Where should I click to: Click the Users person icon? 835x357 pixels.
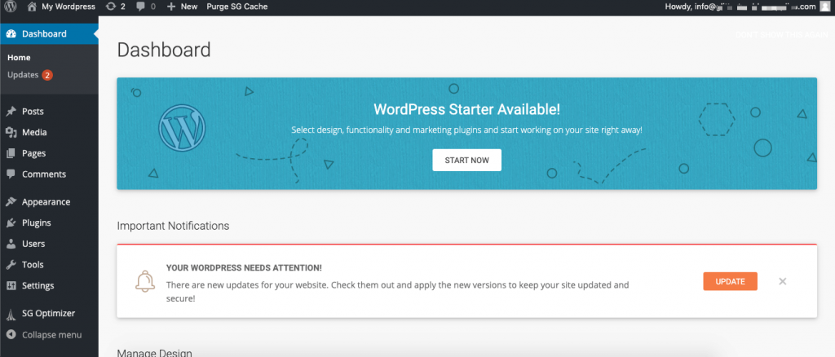click(11, 244)
